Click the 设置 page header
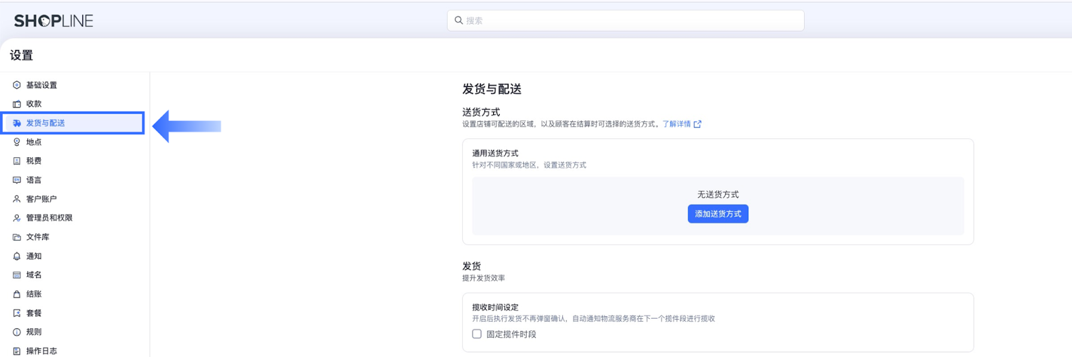 click(x=21, y=55)
